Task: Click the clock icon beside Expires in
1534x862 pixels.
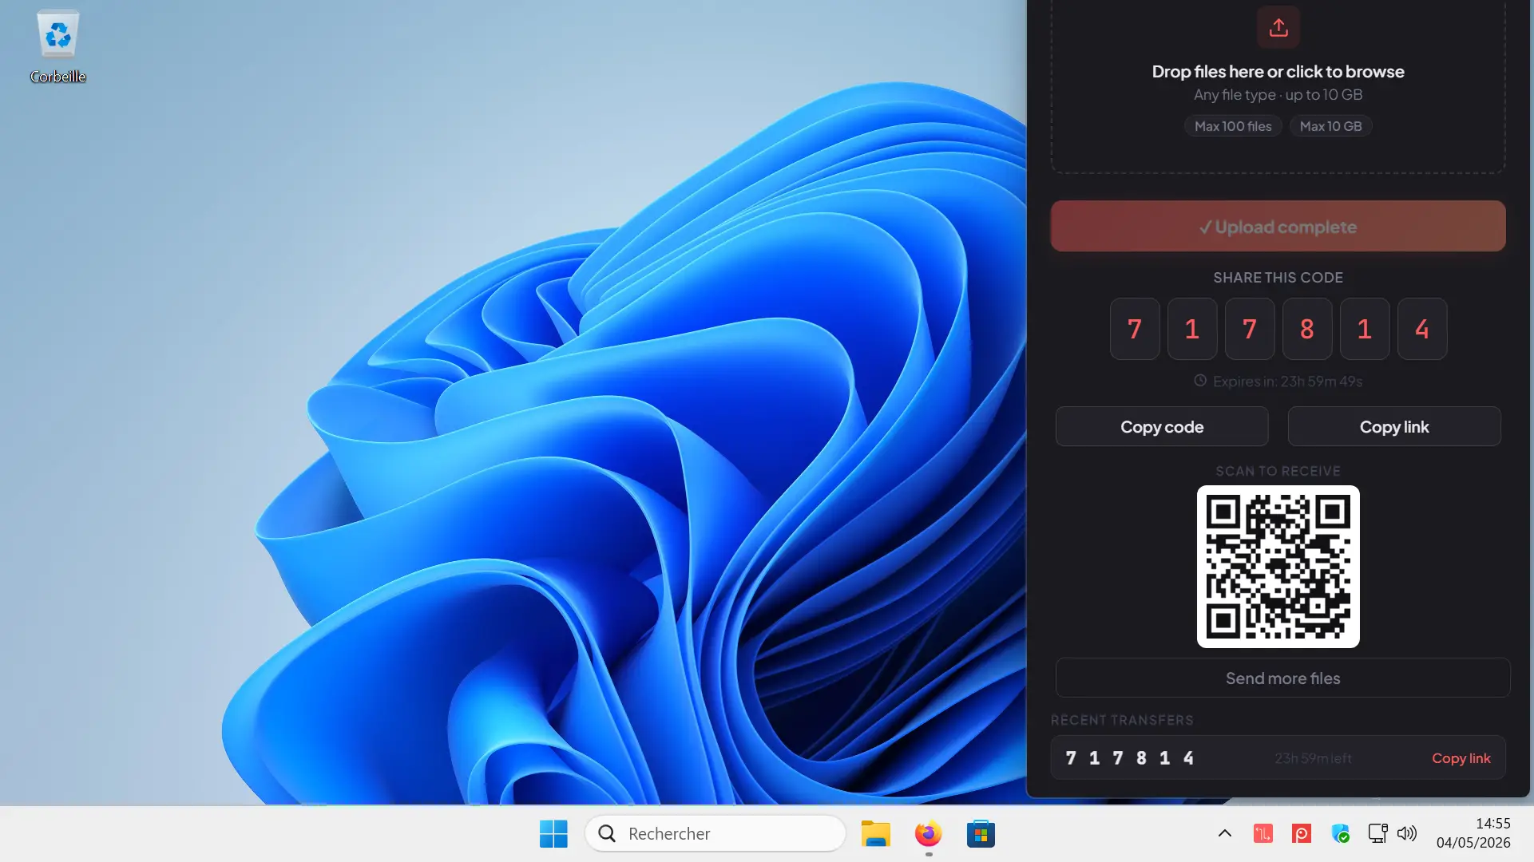Action: (x=1199, y=381)
